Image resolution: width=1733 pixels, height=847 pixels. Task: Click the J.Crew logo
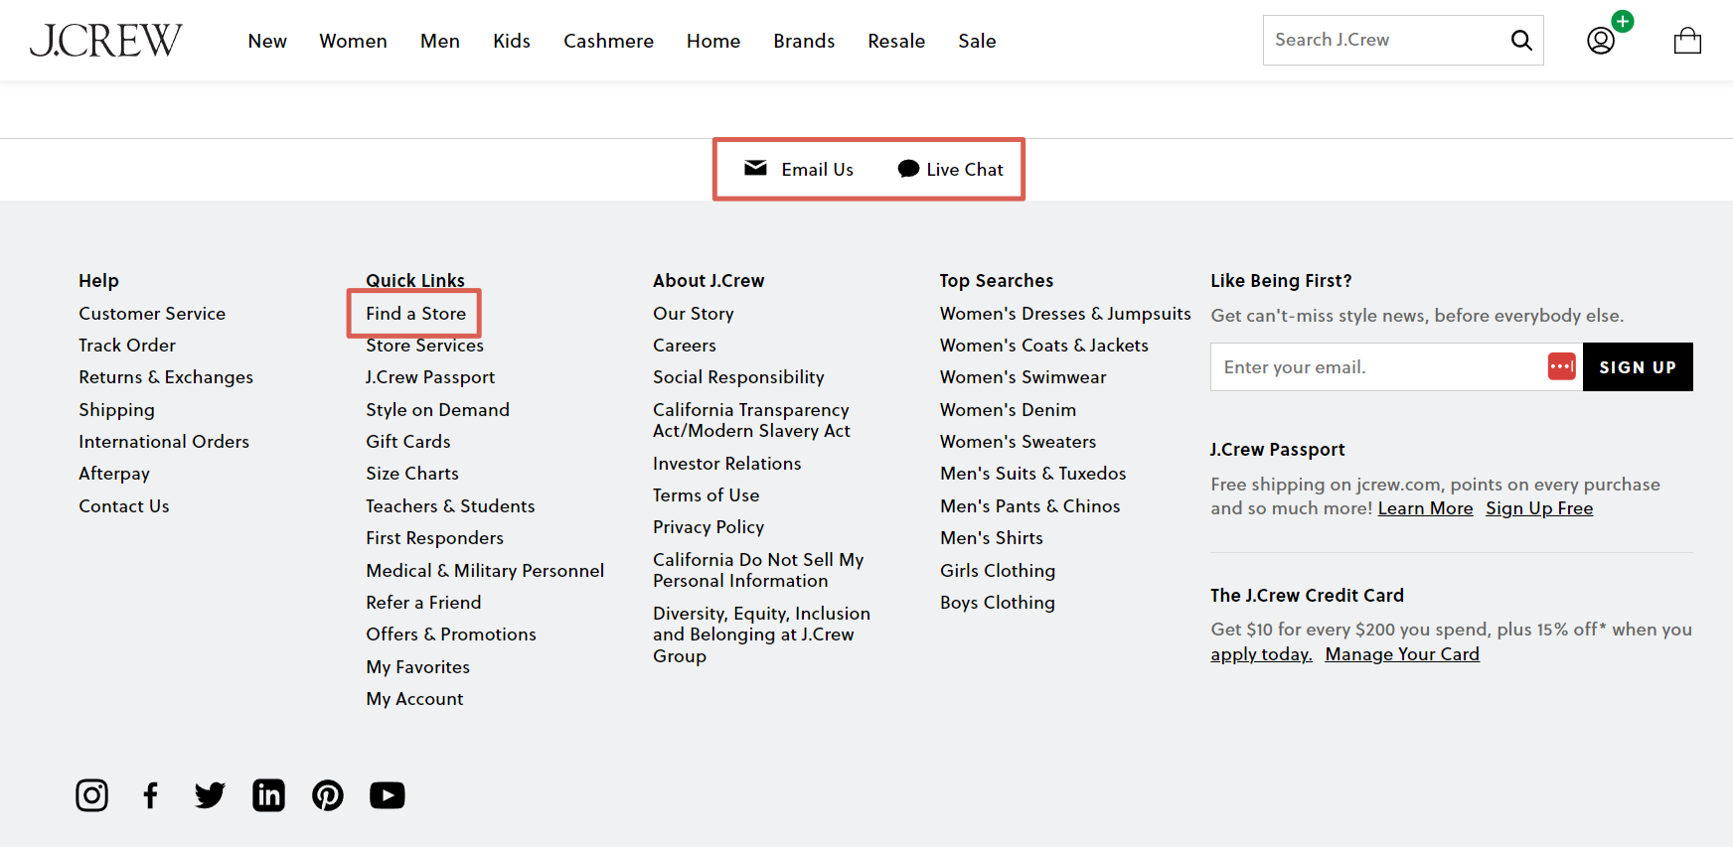click(x=105, y=41)
